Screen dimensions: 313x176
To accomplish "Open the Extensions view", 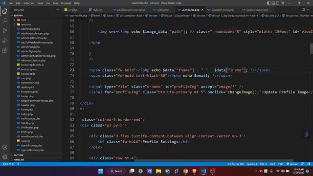I will coord(5,50).
